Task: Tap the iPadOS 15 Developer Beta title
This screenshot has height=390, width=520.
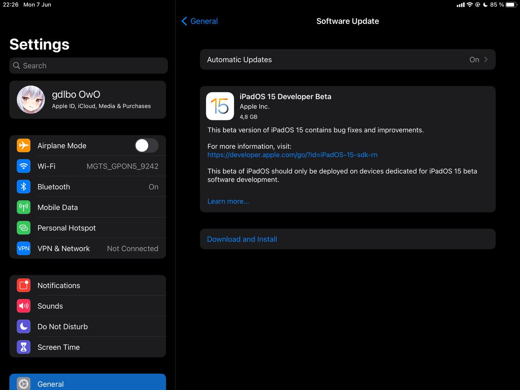Action: 286,97
